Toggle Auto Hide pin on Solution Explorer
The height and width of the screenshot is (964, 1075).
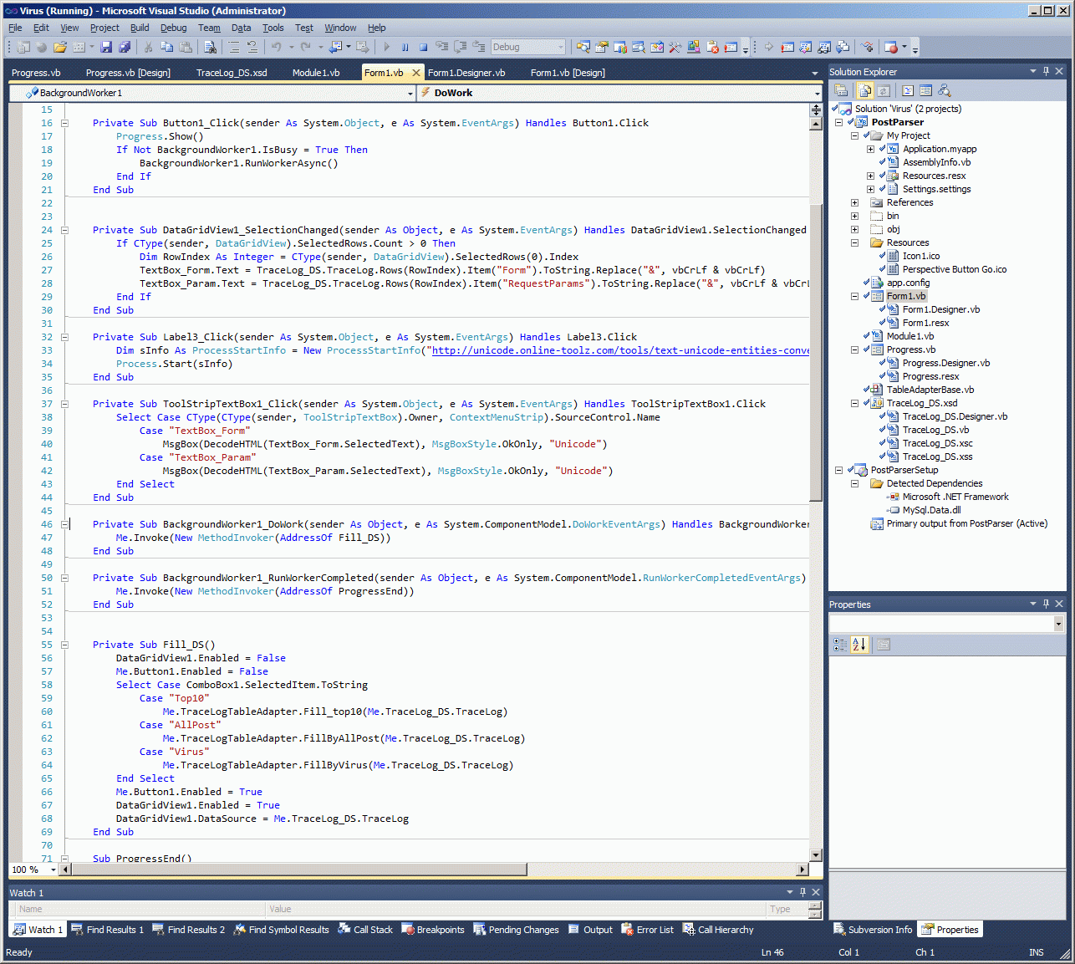[1046, 72]
